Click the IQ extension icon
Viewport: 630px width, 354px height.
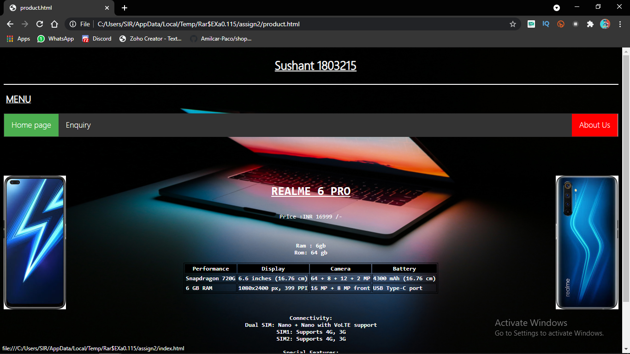coord(546,24)
